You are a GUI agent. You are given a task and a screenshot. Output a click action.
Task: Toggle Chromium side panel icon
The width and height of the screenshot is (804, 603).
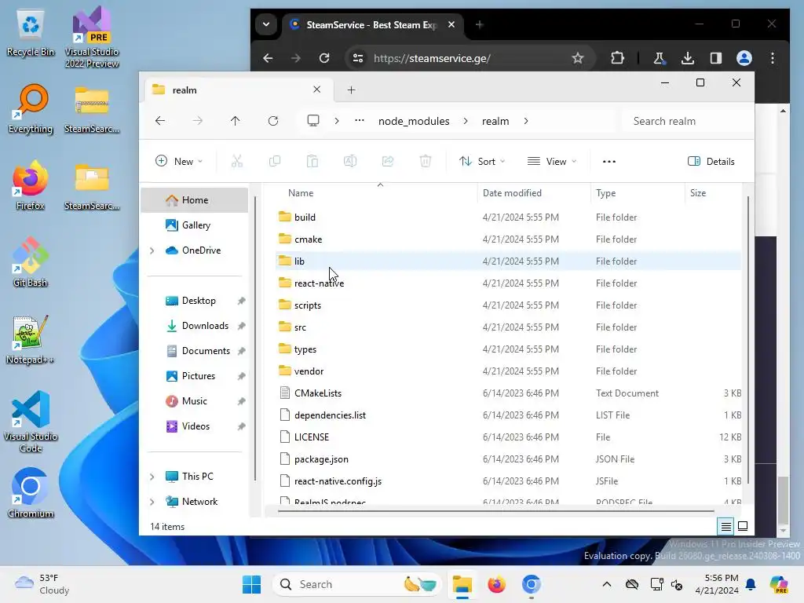point(716,58)
